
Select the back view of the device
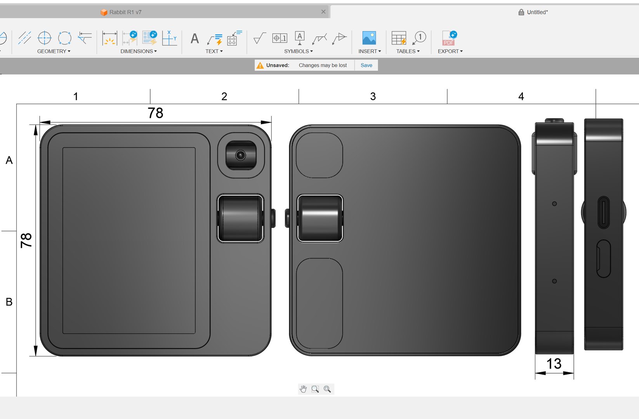(x=403, y=240)
